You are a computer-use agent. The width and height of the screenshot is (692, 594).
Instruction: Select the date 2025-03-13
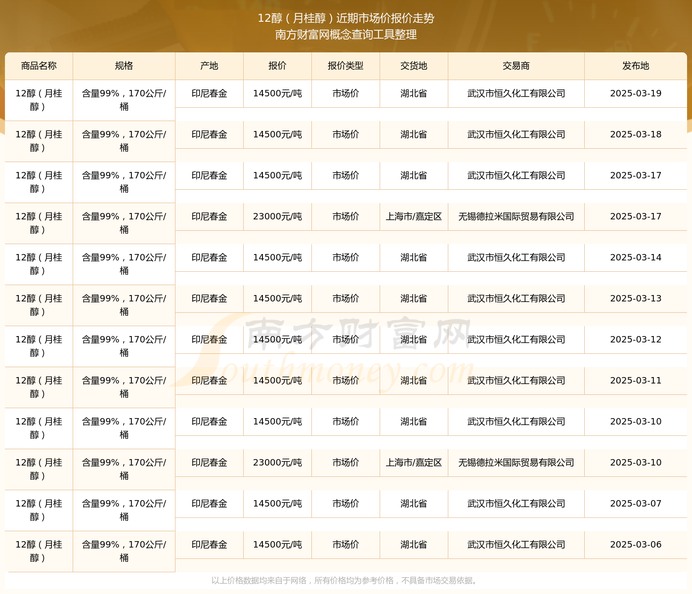(636, 298)
